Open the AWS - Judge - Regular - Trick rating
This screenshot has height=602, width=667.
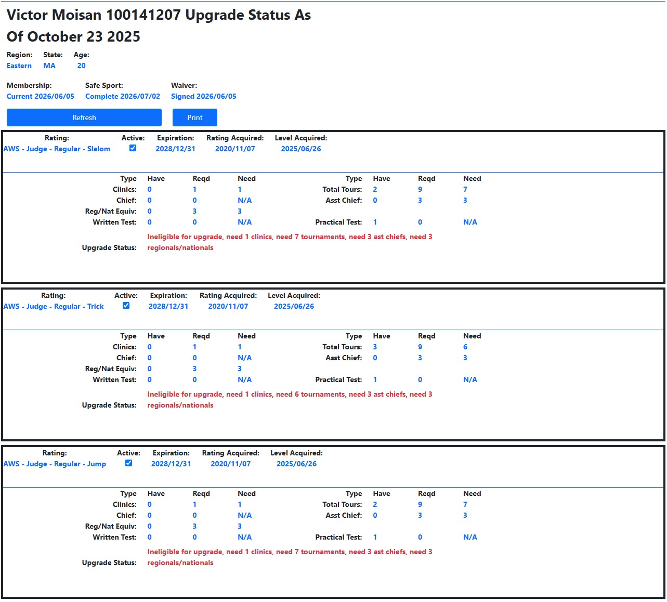click(54, 306)
